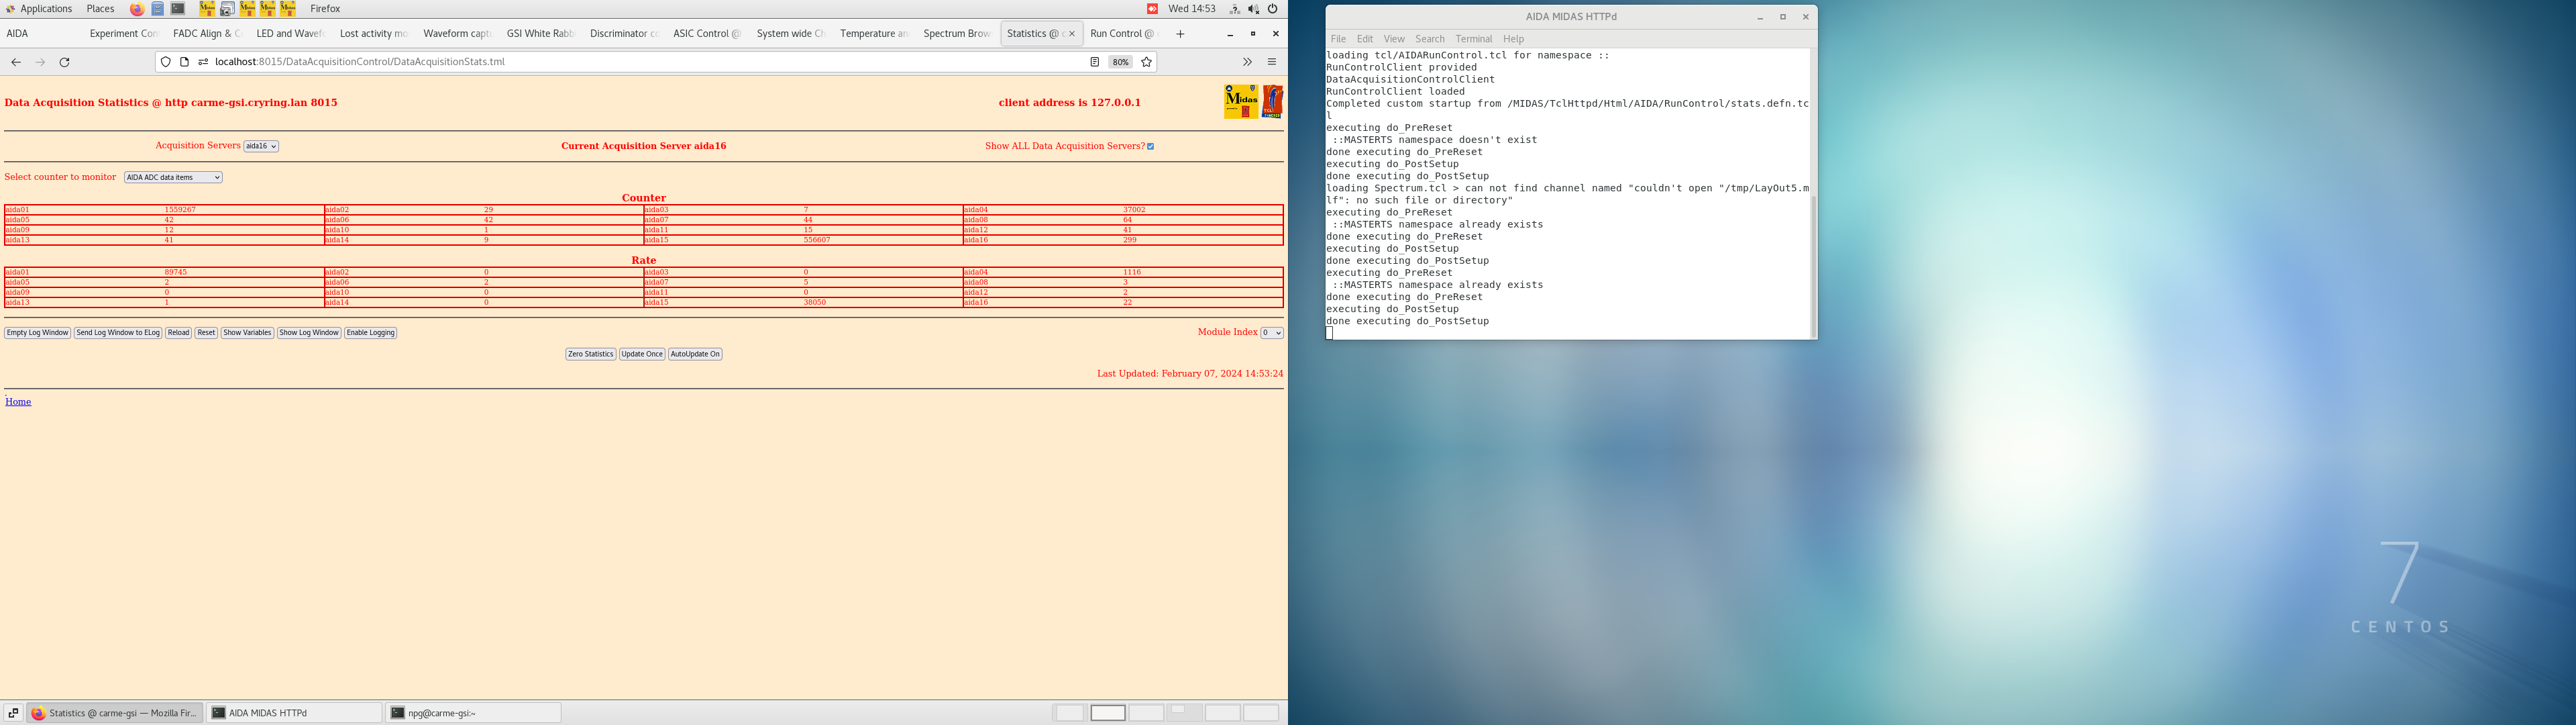Image resolution: width=2576 pixels, height=725 pixels.
Task: Click the Firefox launcher icon in top panel
Action: (137, 9)
